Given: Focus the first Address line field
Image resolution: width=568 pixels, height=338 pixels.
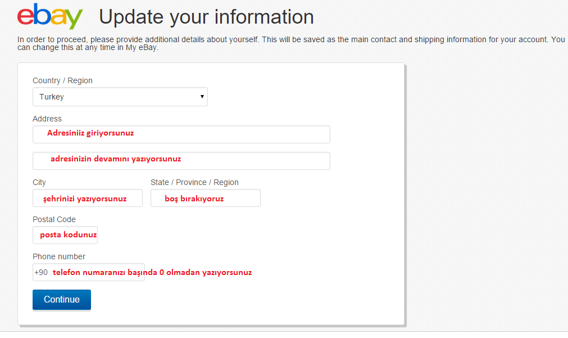Looking at the screenshot, I should click(x=181, y=134).
